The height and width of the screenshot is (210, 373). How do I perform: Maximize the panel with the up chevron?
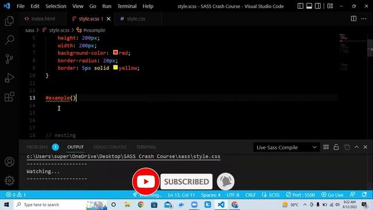click(357, 147)
